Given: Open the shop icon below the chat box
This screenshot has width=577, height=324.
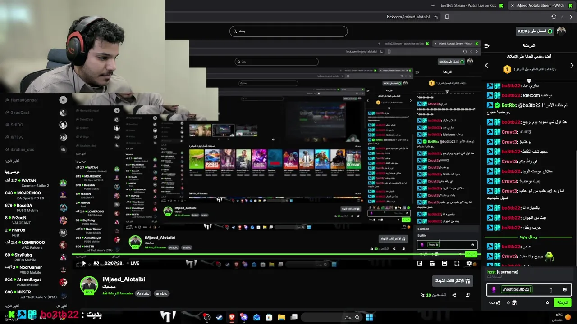Looking at the screenshot, I should click(514, 303).
